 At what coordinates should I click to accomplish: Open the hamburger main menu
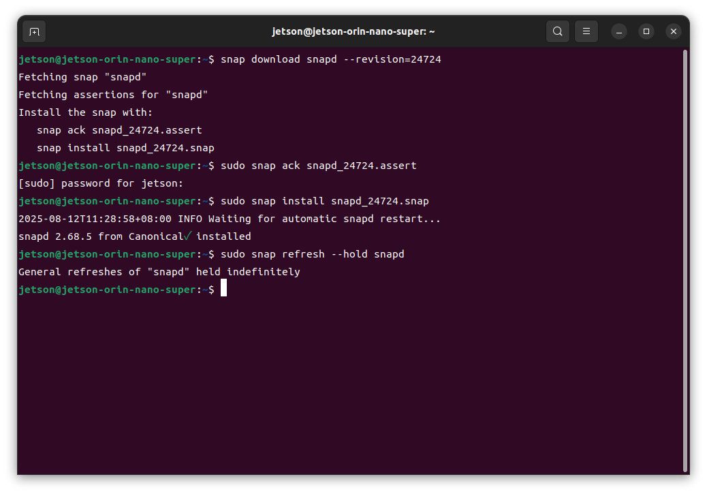click(586, 31)
